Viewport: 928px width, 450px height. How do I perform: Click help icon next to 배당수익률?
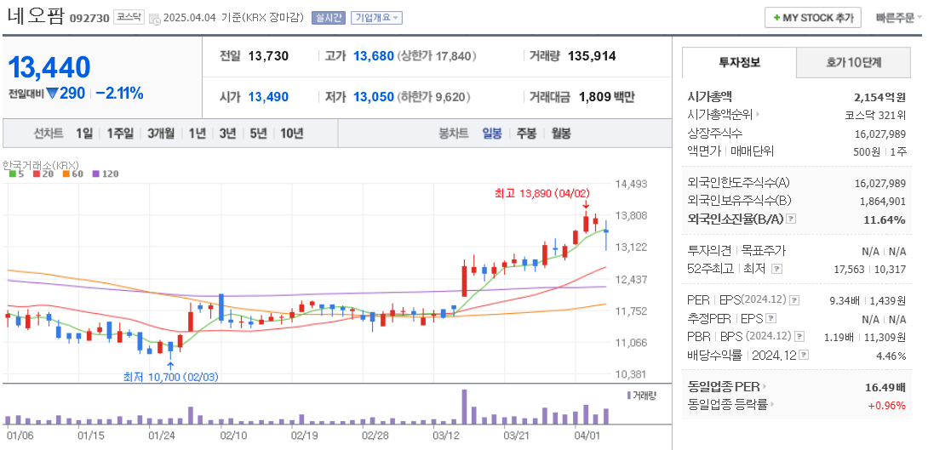tap(804, 355)
